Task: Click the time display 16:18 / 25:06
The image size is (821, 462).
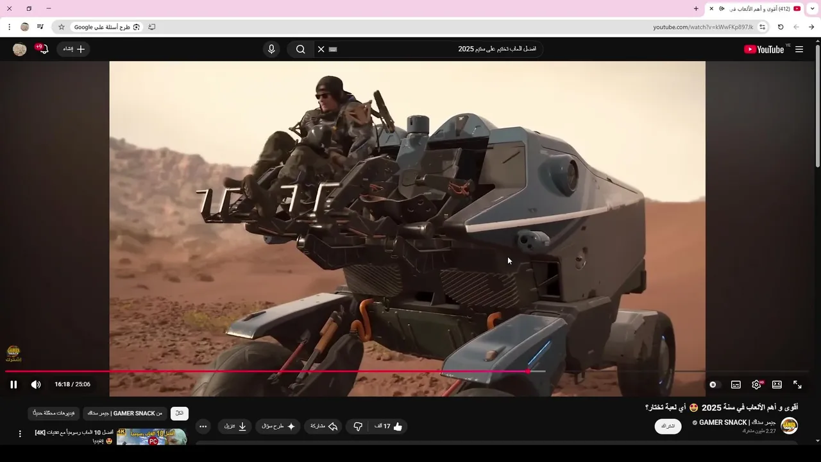Action: click(x=72, y=384)
